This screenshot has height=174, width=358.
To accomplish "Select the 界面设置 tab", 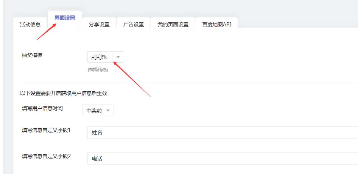I will click(x=65, y=18).
